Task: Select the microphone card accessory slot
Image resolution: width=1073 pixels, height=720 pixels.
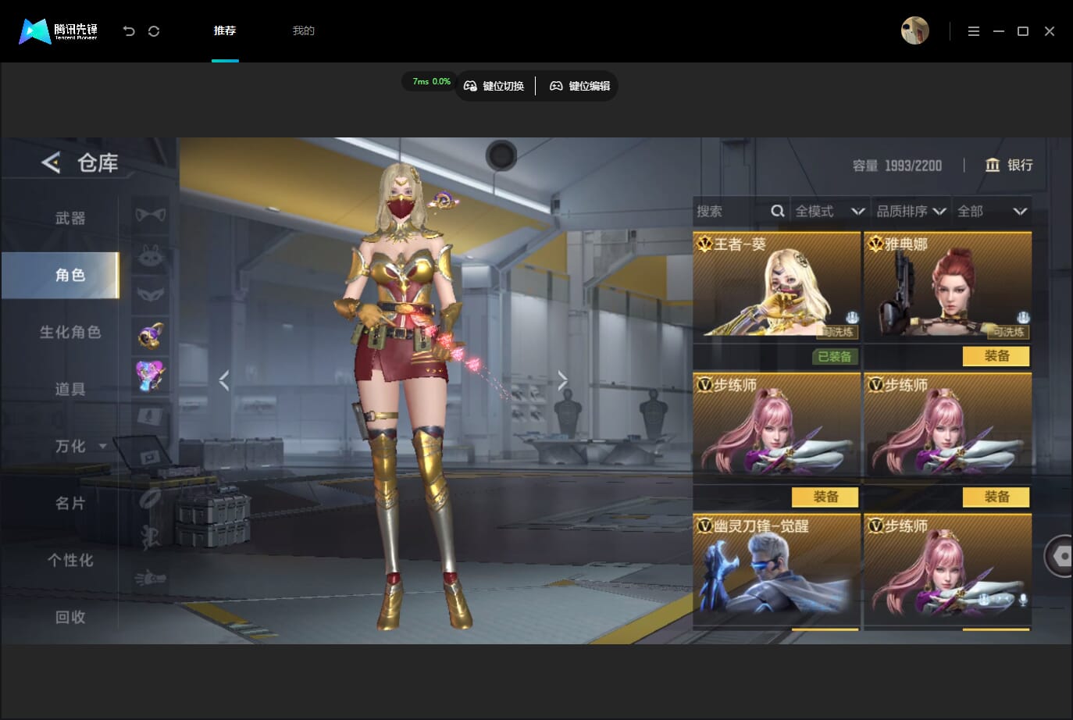Action: coord(151,415)
